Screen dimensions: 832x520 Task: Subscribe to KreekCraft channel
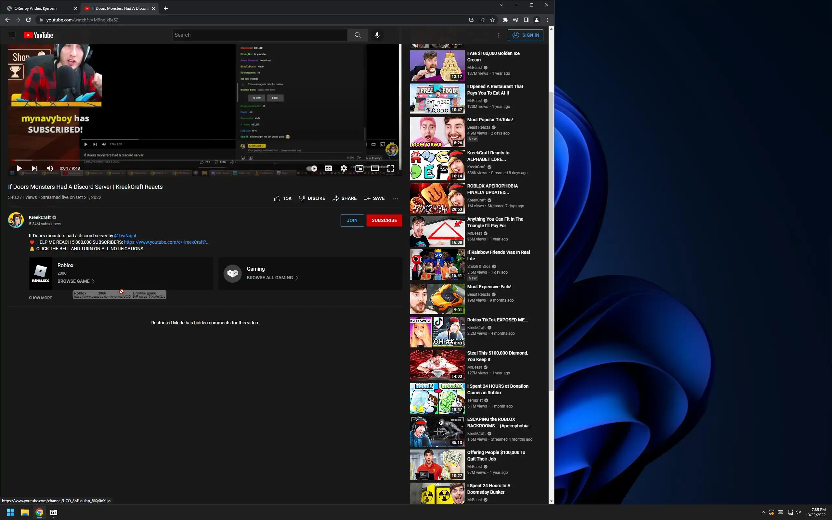[x=384, y=220]
